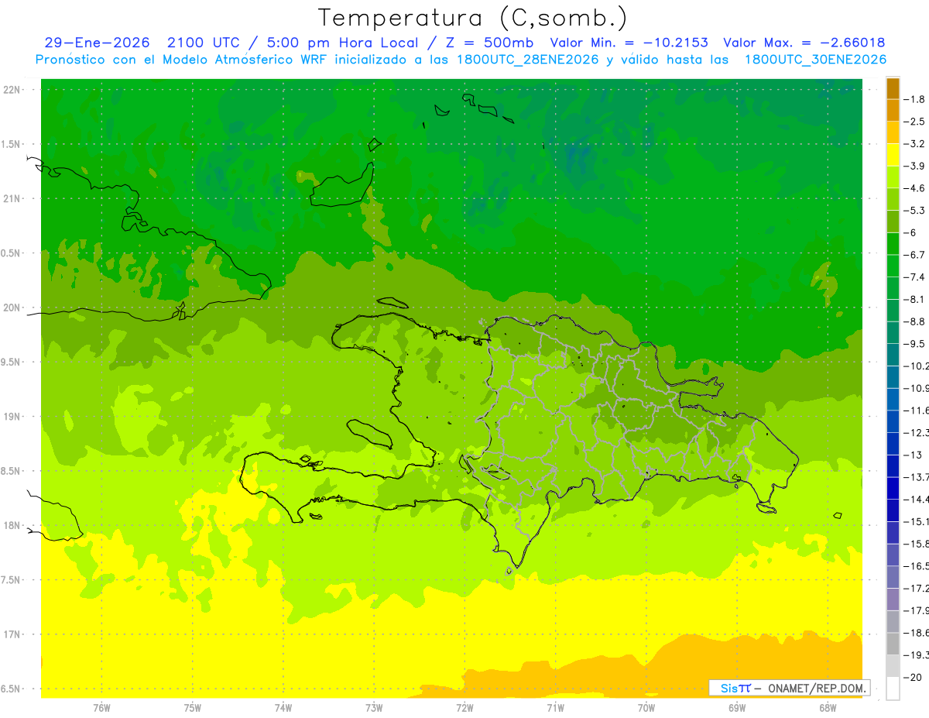Click the '-4.6' color scale label
This screenshot has height=718, width=929.
pyautogui.click(x=914, y=188)
